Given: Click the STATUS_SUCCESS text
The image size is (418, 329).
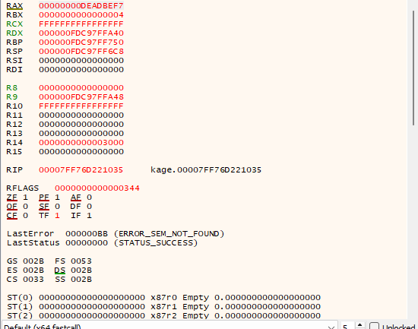Looking at the screenshot, I should (x=156, y=243).
